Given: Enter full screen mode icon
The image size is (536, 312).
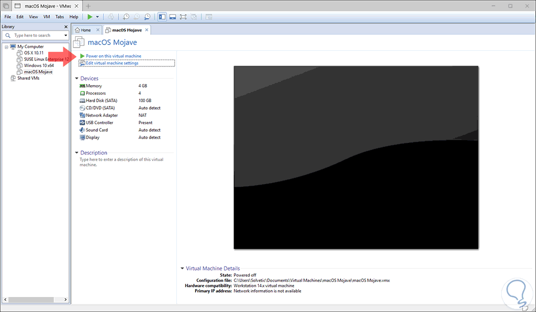Looking at the screenshot, I should [183, 17].
